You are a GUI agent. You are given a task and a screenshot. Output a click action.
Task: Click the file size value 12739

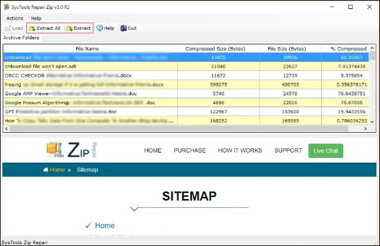[x=290, y=76]
